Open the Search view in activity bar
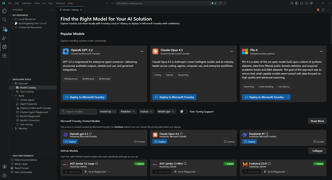Screen dimensions: 332x180 4,20
